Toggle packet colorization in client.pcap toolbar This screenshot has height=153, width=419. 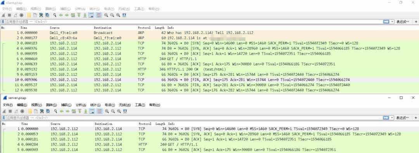pos(99,15)
